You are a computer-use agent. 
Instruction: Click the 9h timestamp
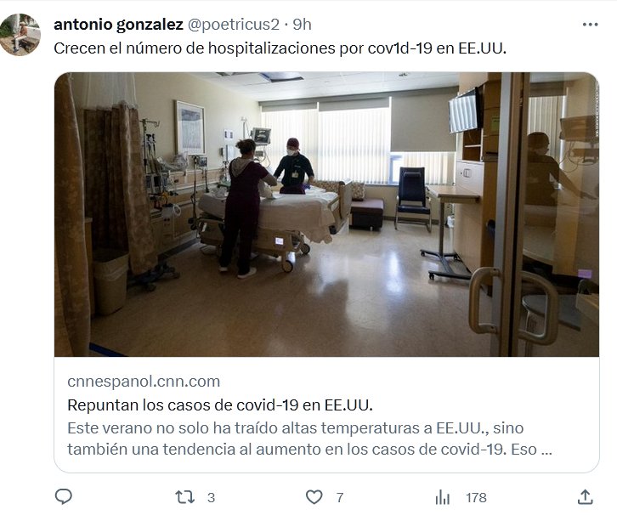(x=302, y=25)
